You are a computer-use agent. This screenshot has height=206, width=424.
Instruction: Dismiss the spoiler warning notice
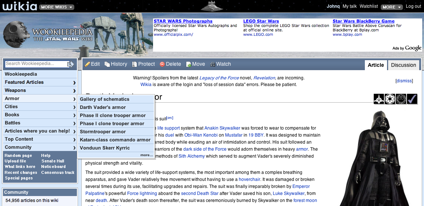[x=404, y=81]
